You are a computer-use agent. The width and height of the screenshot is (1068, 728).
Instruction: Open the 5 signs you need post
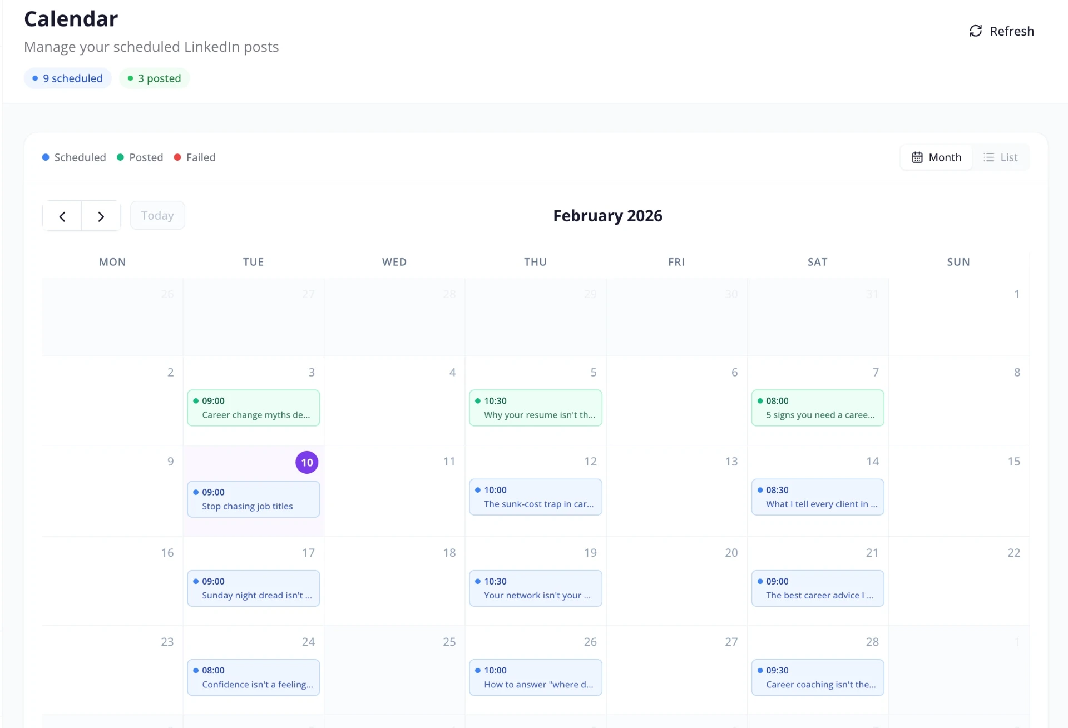click(x=817, y=408)
